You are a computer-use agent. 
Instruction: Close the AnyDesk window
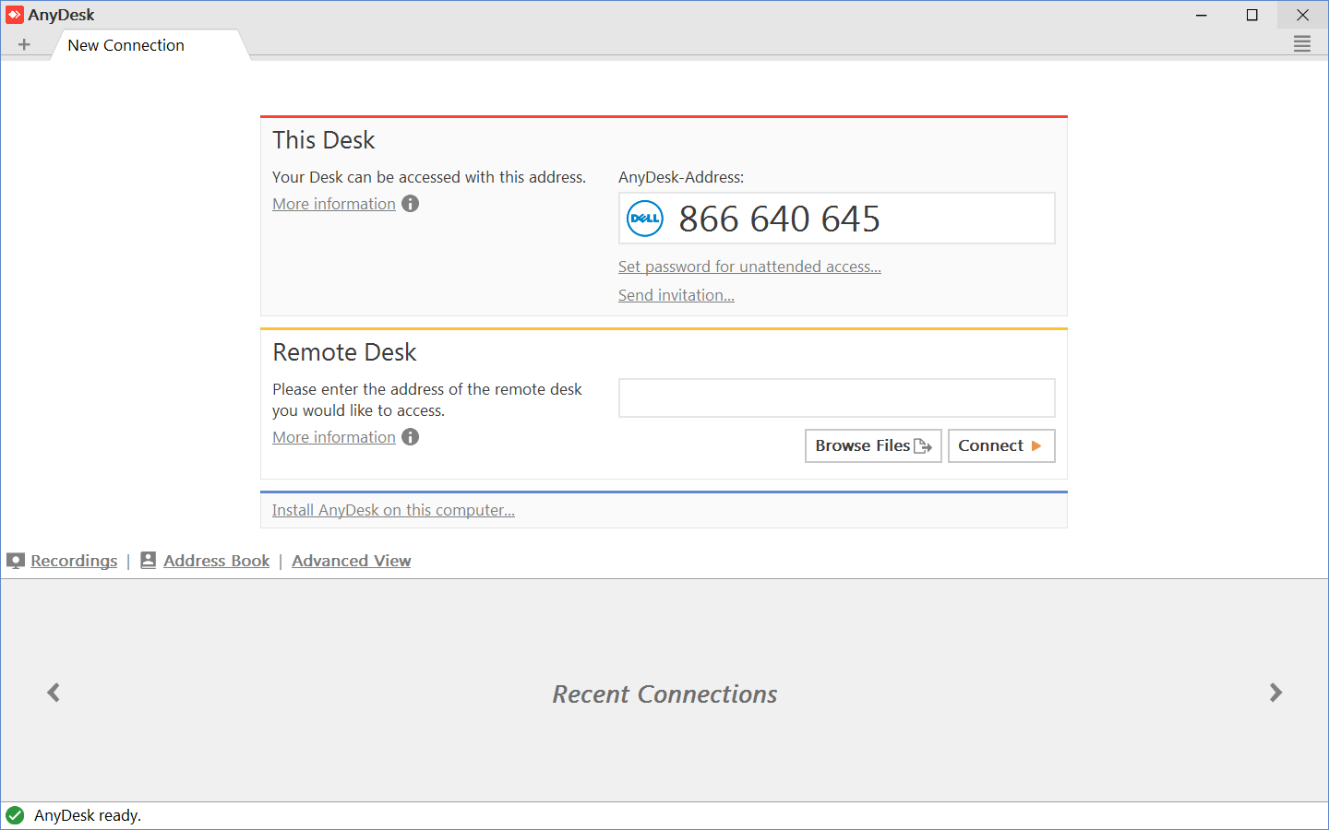click(x=1303, y=15)
